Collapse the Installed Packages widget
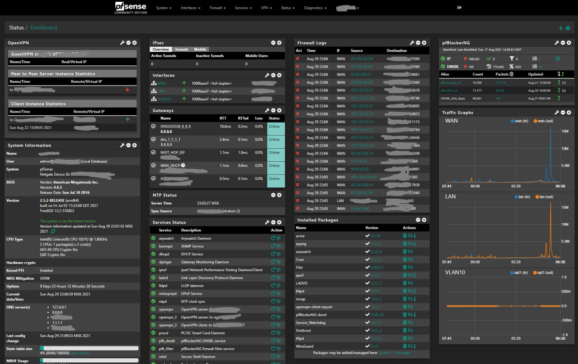This screenshot has height=364, width=578. tap(418, 220)
